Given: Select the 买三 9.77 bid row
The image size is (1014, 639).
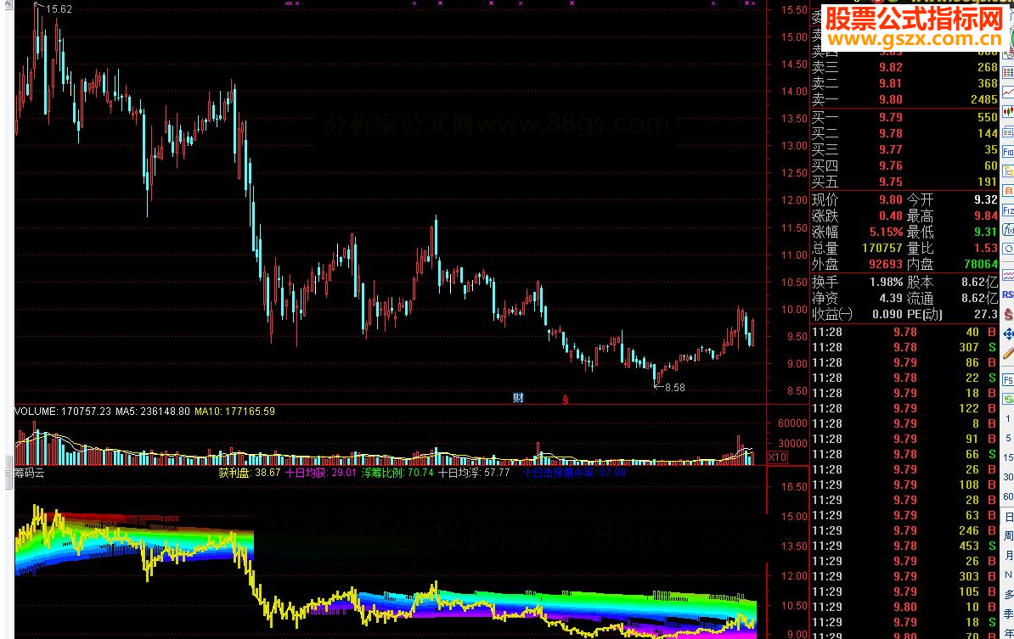Looking at the screenshot, I should pos(904,150).
